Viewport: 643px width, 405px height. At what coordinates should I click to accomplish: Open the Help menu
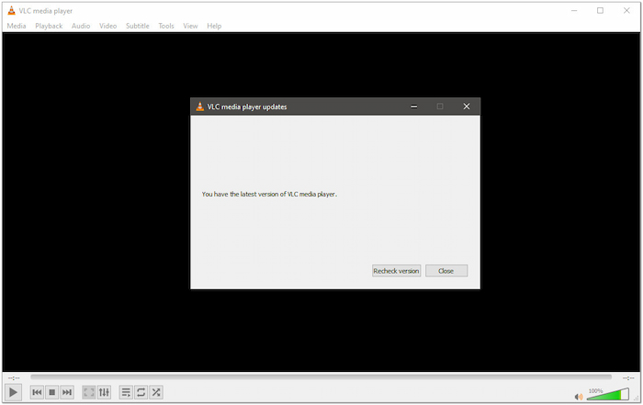pos(214,26)
